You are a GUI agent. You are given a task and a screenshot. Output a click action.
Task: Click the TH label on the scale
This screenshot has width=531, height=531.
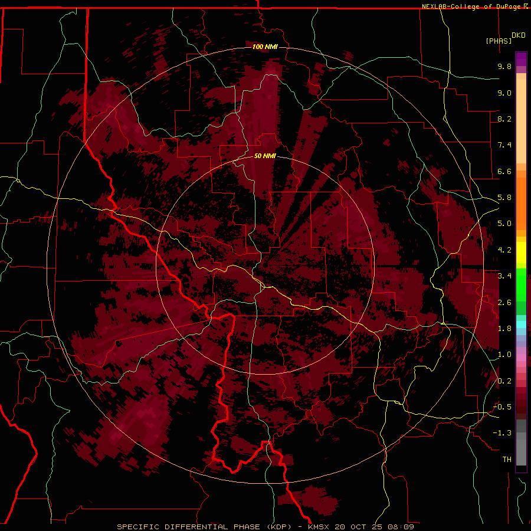click(x=507, y=460)
